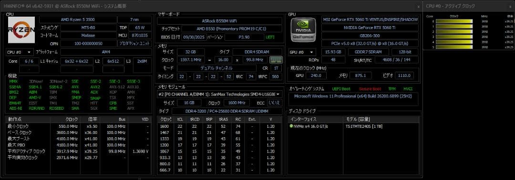Click the chipset field AMD B550 Promontory
The image size is (515, 180).
click(x=232, y=29)
